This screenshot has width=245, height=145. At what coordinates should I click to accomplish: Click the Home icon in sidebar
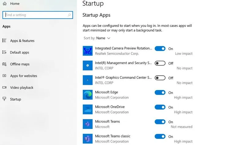tap(5, 4)
